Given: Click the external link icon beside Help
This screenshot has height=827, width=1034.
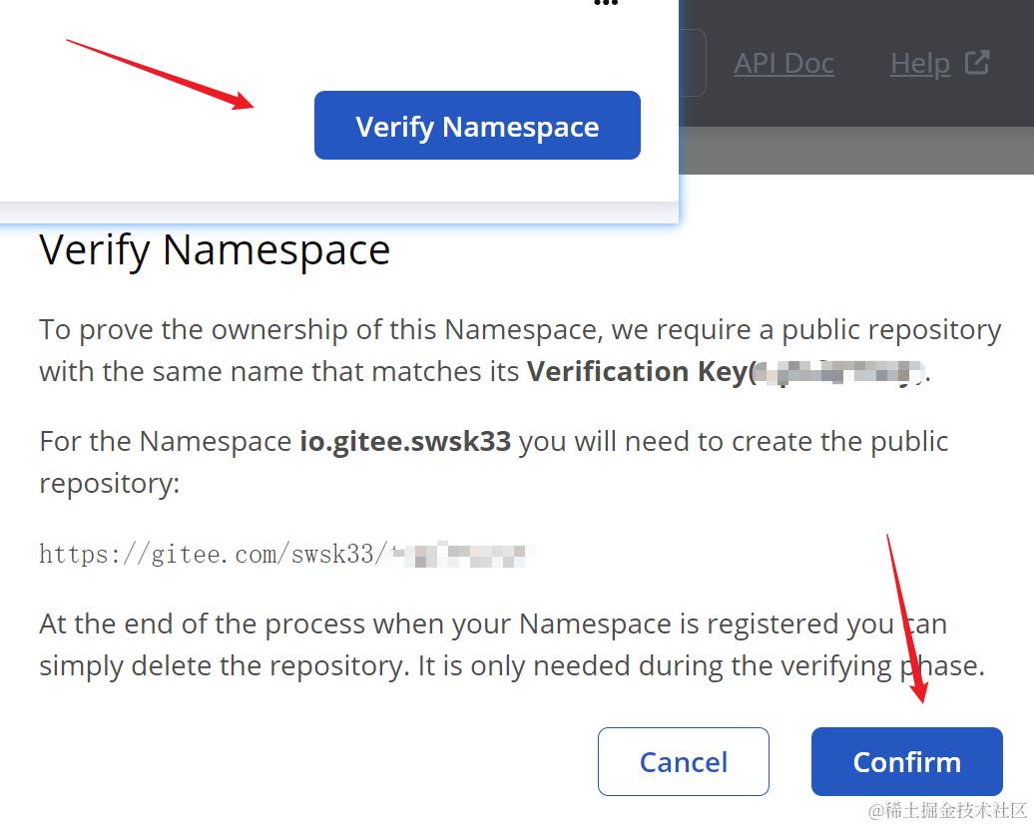Looking at the screenshot, I should tap(977, 63).
